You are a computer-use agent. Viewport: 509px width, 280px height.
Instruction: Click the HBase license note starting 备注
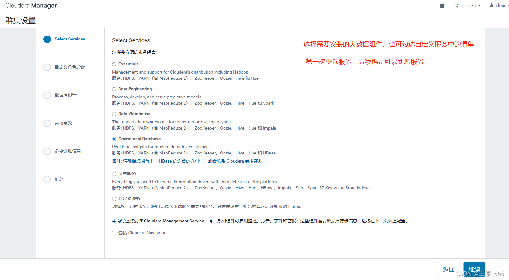coord(189,161)
